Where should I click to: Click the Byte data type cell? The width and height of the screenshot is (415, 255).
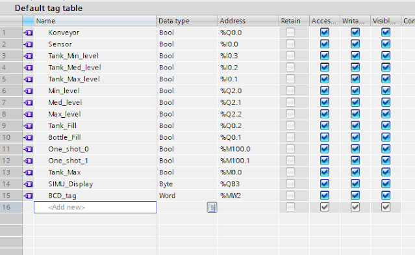click(187, 184)
